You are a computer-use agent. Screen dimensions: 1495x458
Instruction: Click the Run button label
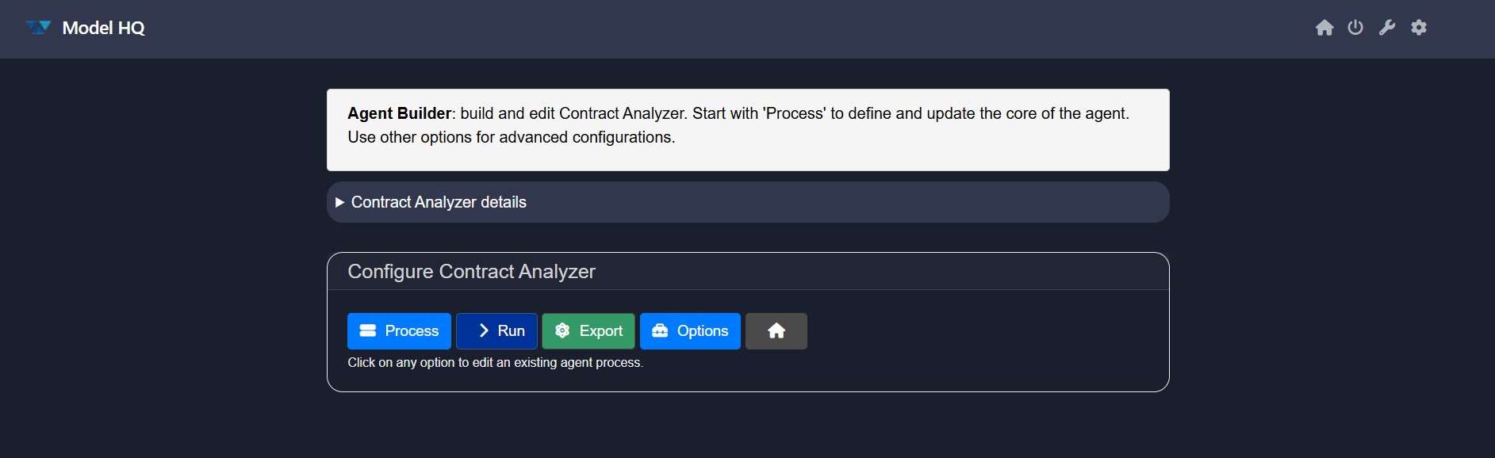click(x=511, y=331)
